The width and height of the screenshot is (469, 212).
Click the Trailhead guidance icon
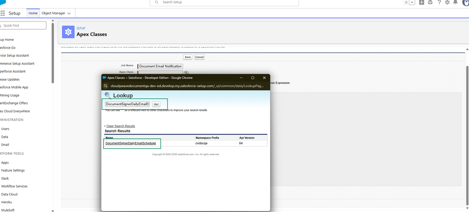[x=430, y=2]
